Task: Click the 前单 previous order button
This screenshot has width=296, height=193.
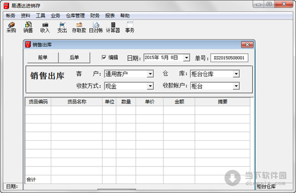Action: click(42, 58)
